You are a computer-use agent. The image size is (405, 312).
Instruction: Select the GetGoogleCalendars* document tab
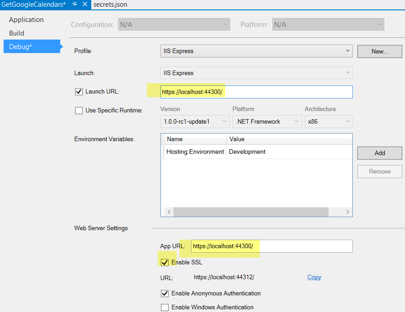(34, 4)
